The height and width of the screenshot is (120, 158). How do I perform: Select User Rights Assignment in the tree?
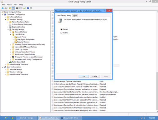pos(26,39)
